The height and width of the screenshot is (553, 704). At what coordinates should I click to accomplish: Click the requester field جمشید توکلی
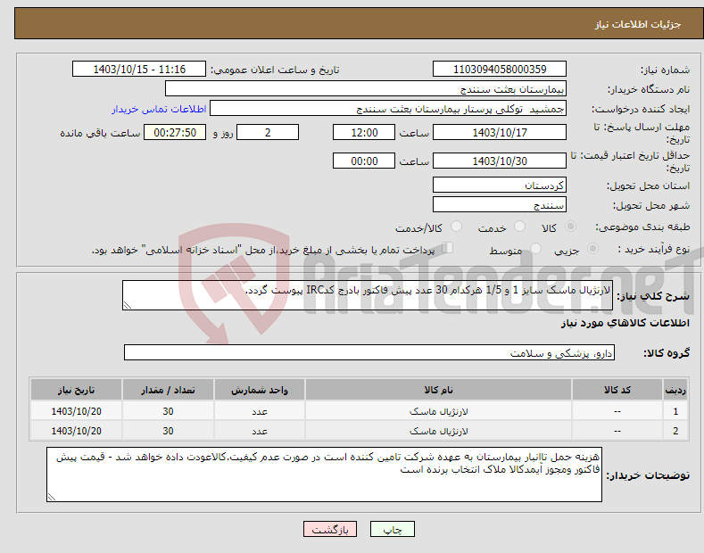click(x=388, y=109)
